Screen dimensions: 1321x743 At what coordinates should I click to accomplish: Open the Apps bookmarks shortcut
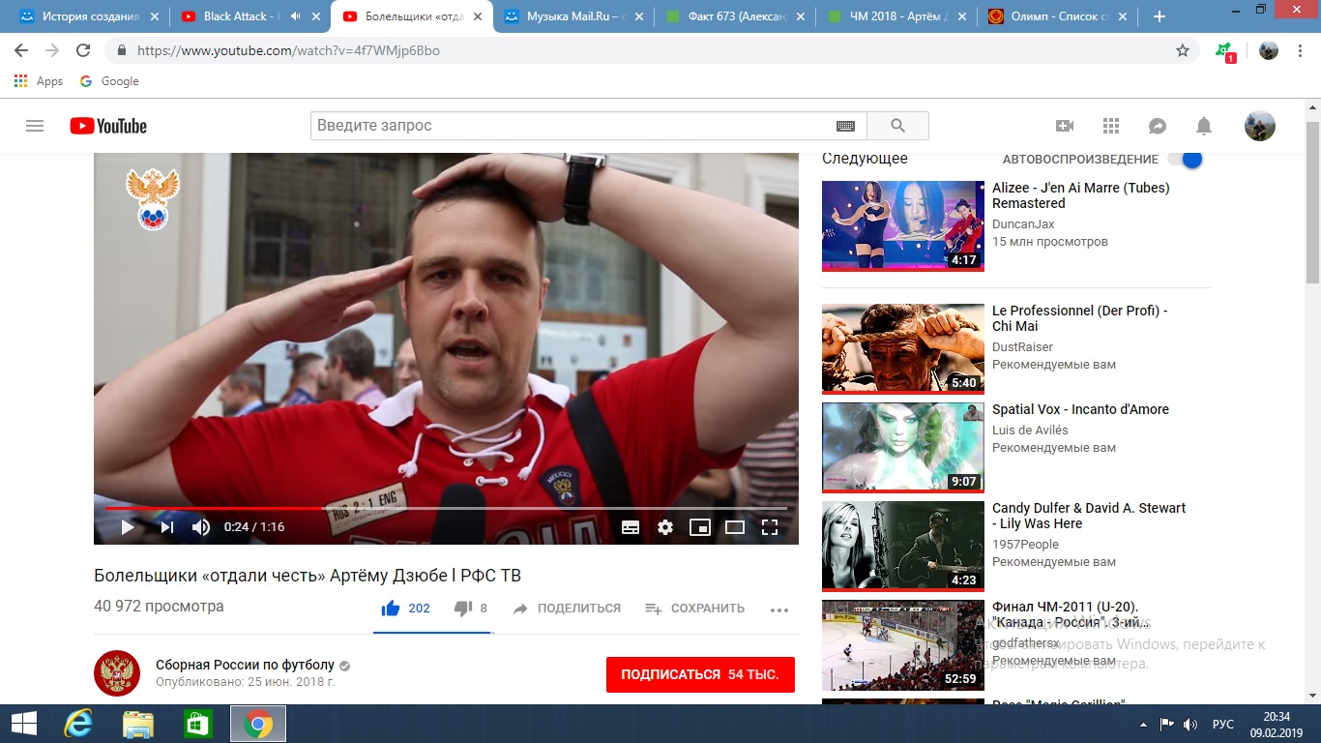pyautogui.click(x=39, y=81)
